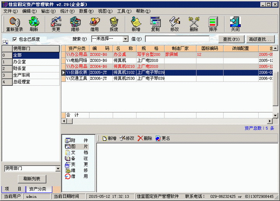Image resolution: width=280 pixels, height=201 pixels.
Task: Click the 刷新列表 button
Action: 32,179
